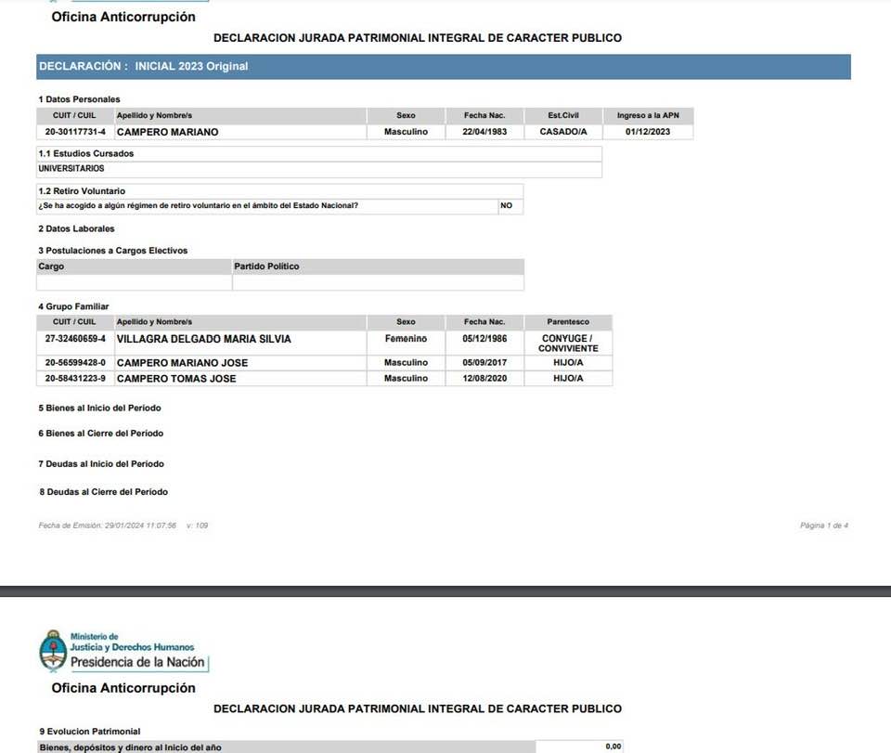The height and width of the screenshot is (753, 891).
Task: Click the CUIT value 20-30117731-4
Action: click(75, 132)
